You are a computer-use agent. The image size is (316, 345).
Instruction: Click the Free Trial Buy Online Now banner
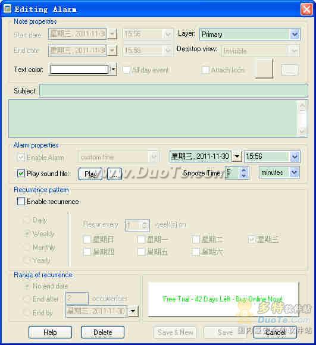pyautogui.click(x=223, y=299)
